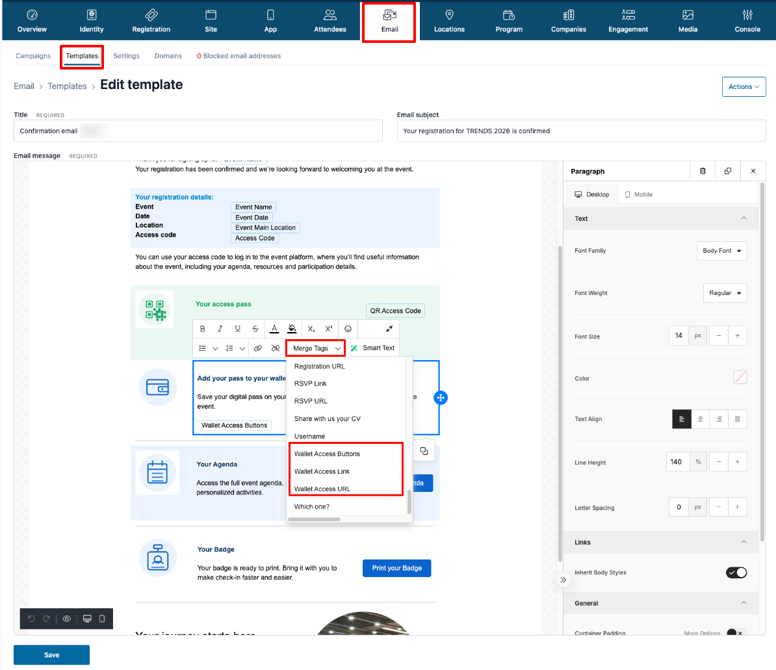The width and height of the screenshot is (776, 670).
Task: Preview the email with the eye icon
Action: click(67, 619)
